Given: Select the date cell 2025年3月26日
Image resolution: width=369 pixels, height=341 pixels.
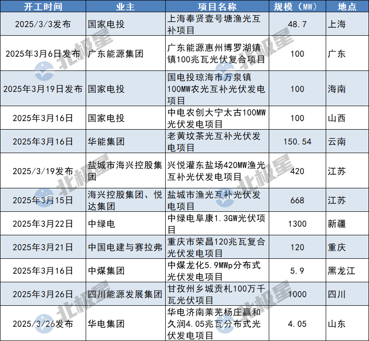Looking at the screenshot, I should [x=43, y=294].
